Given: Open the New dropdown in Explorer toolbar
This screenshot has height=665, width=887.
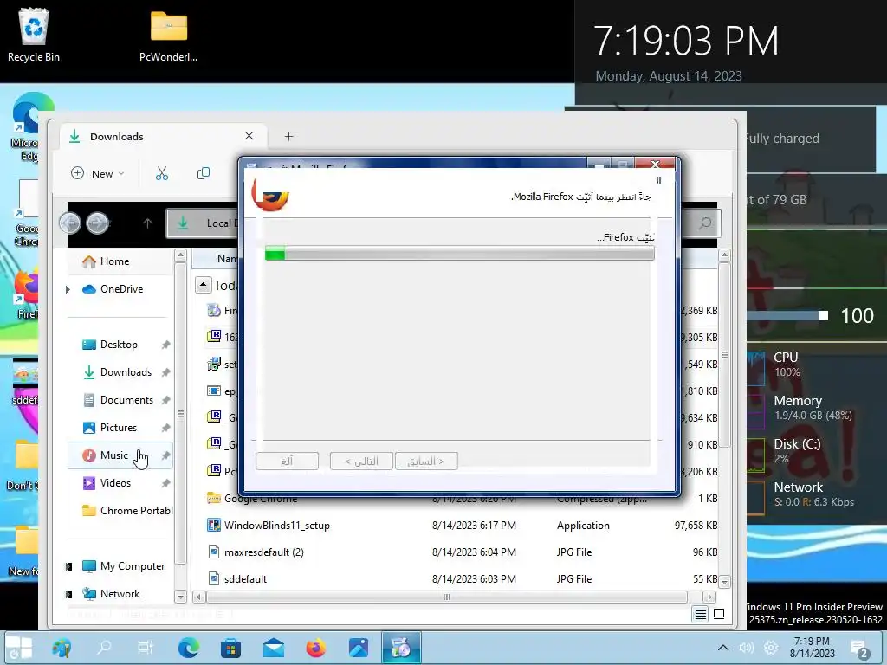Looking at the screenshot, I should click(x=97, y=173).
